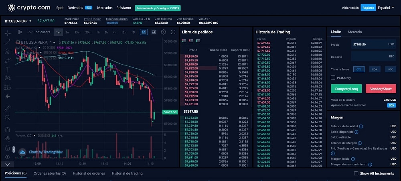
Task: Open the candlestick chart style selector
Action: (20, 32)
